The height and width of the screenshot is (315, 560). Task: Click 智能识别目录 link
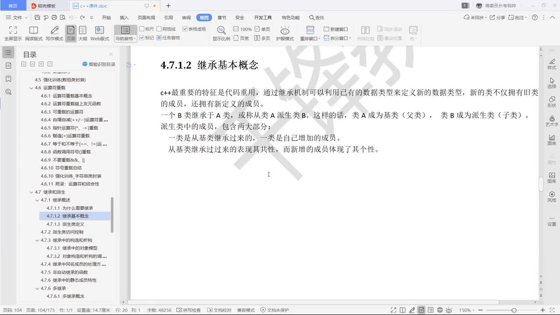coord(99,64)
